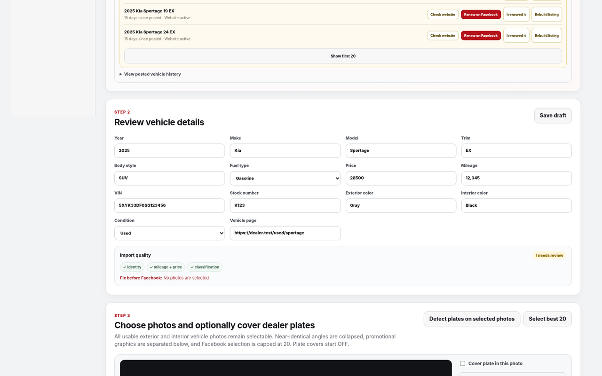Screen dimensions: 602x376
Task: Edit the Trim field
Action: click(x=516, y=150)
